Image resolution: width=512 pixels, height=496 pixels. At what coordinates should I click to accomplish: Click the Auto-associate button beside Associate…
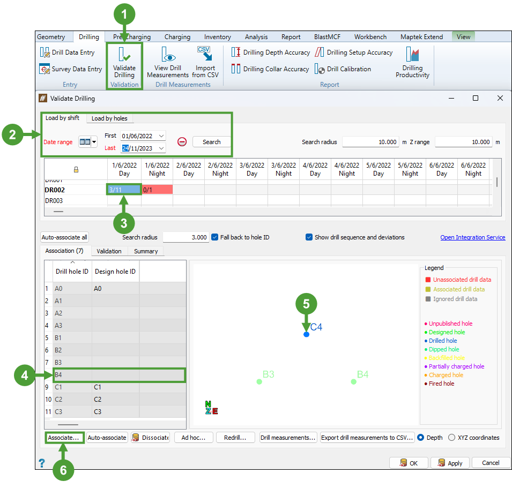coord(107,438)
